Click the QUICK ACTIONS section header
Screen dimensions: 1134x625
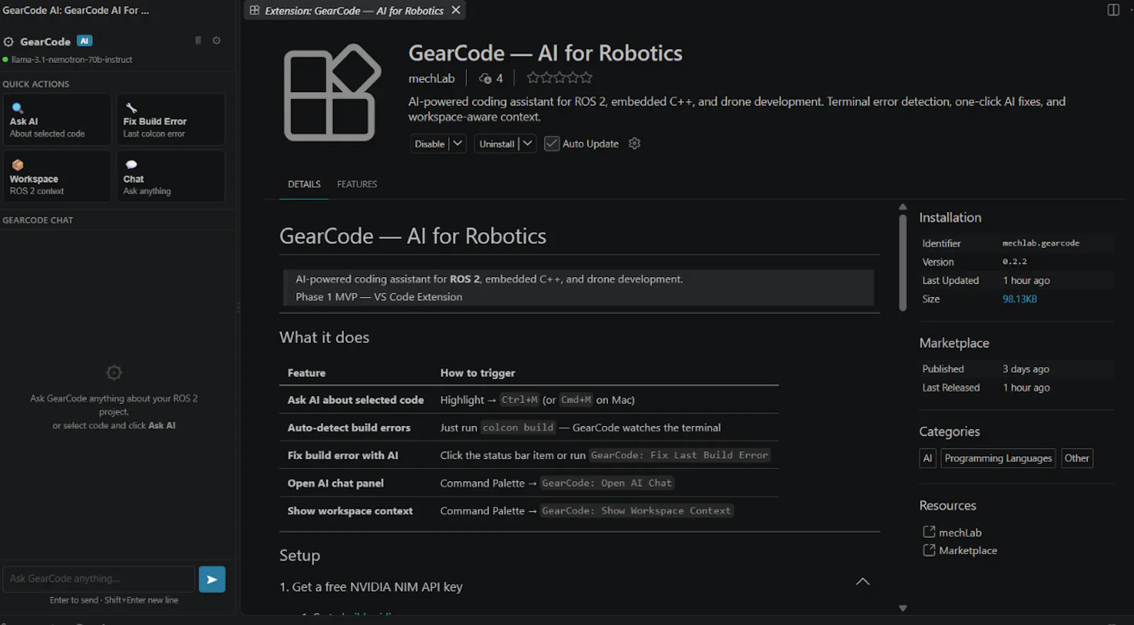point(35,84)
